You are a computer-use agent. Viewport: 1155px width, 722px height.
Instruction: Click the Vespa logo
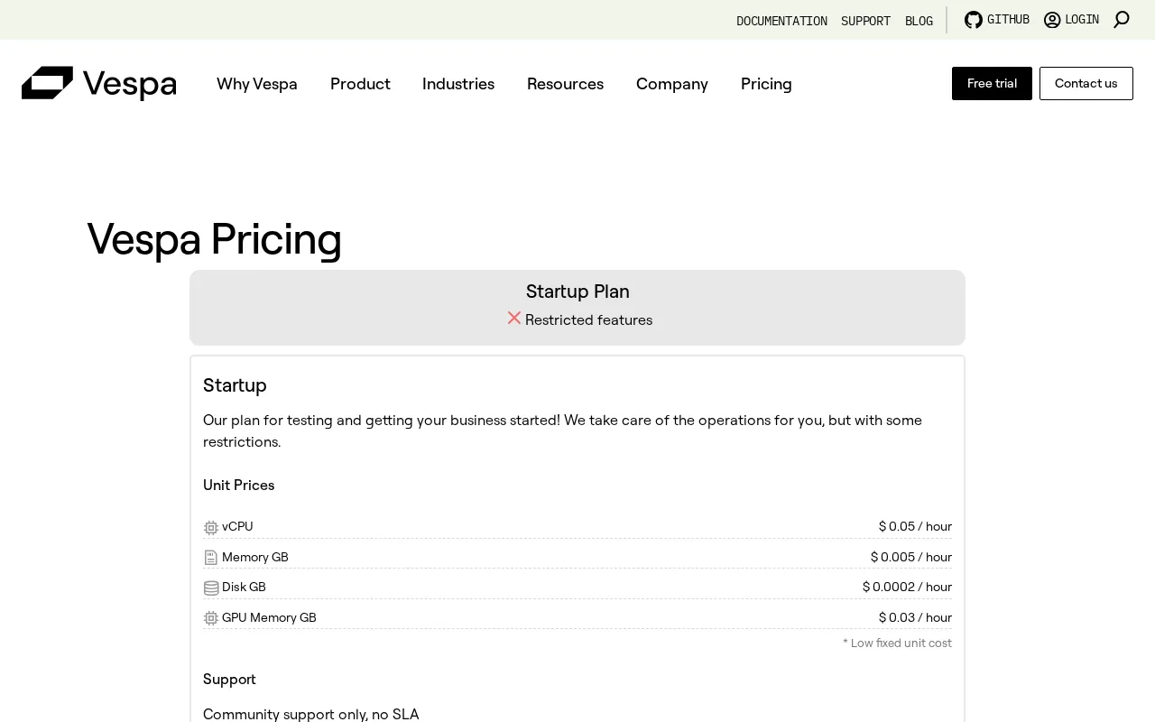click(99, 83)
